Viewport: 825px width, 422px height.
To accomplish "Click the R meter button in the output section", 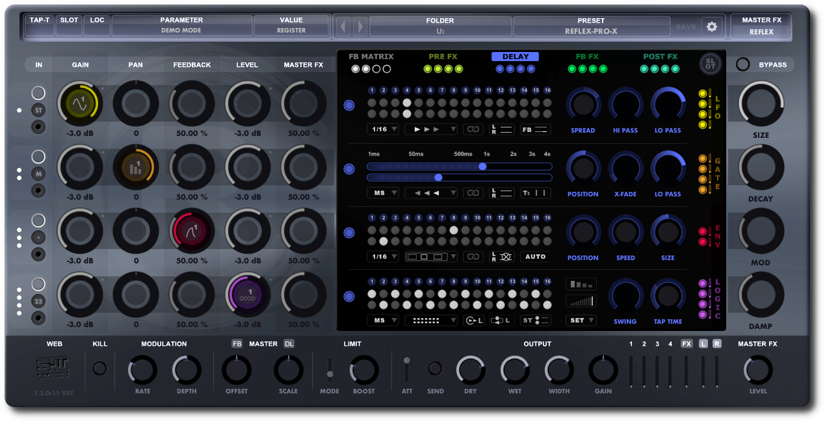I will pyautogui.click(x=716, y=344).
